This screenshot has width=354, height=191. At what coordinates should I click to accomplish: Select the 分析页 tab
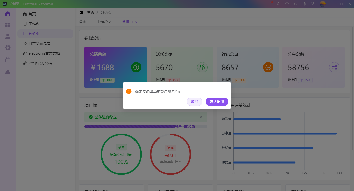click(x=128, y=22)
